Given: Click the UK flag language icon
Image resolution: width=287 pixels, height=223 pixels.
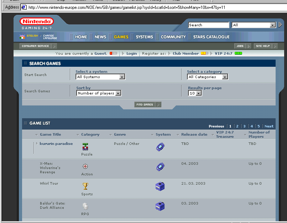Looking at the screenshot, I should pyautogui.click(x=22, y=37).
